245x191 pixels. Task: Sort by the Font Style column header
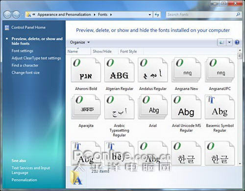(128, 51)
